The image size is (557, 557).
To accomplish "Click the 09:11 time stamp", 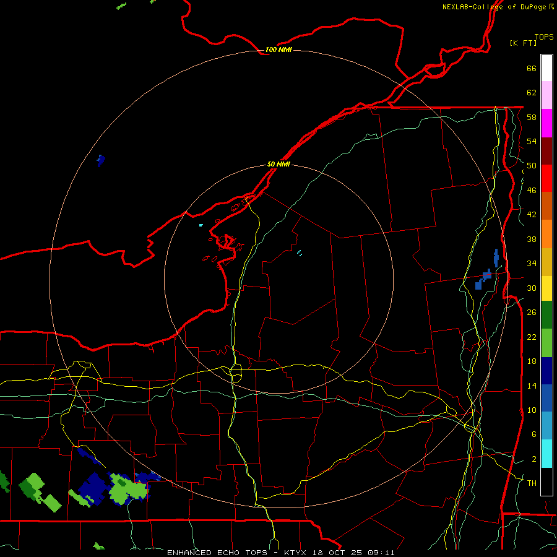I will [x=381, y=553].
